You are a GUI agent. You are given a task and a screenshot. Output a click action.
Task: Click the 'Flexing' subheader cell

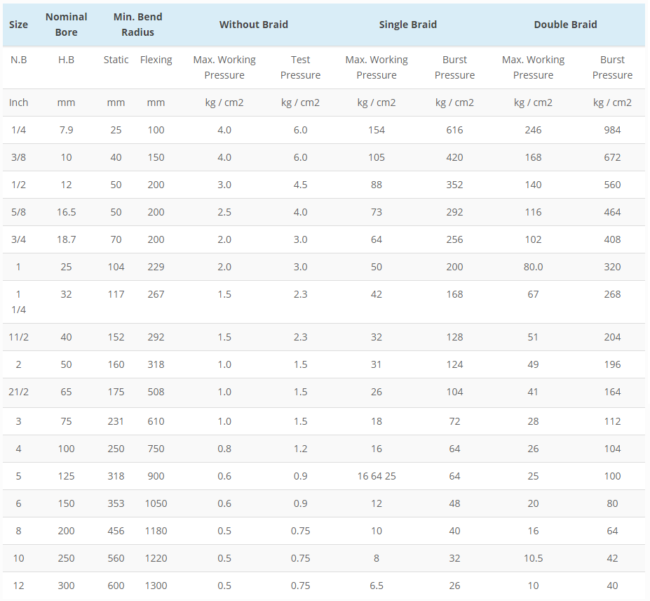pyautogui.click(x=156, y=60)
